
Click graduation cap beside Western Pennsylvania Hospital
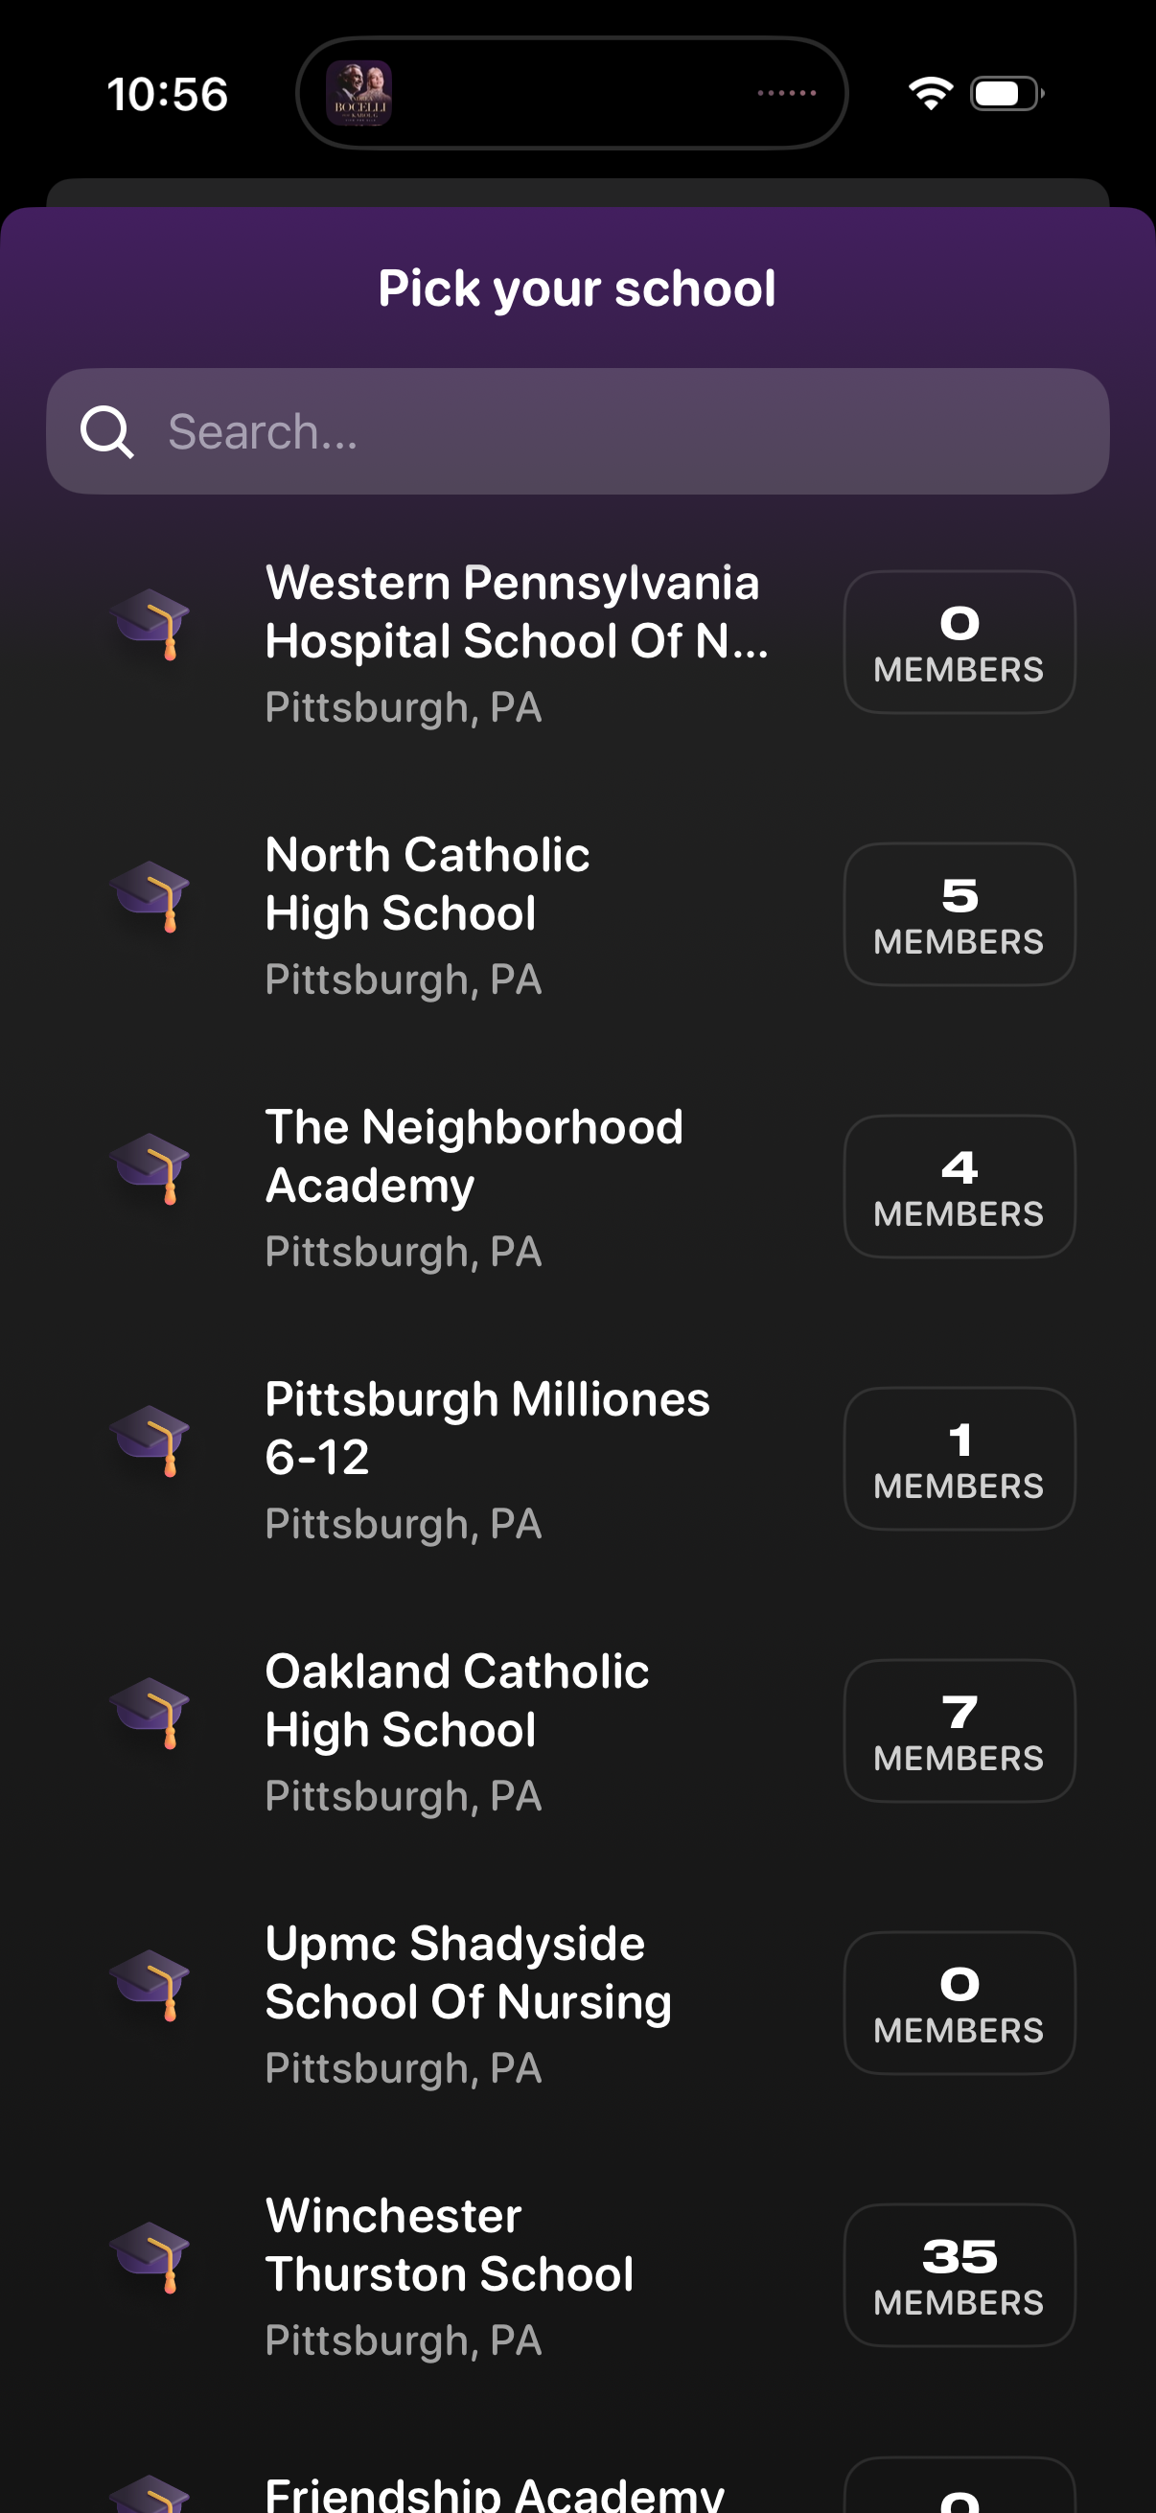(151, 623)
